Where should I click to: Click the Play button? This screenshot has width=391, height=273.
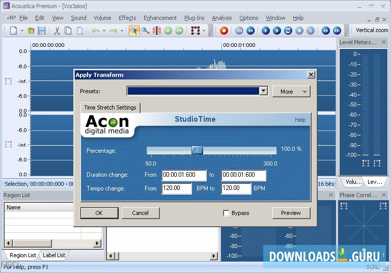[266, 31]
